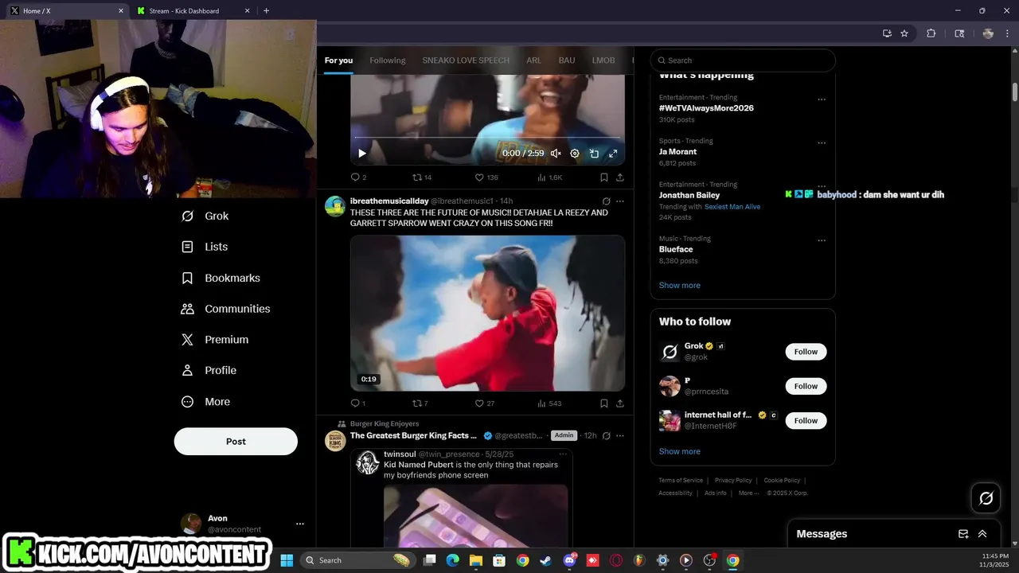Click the Post button

236,442
